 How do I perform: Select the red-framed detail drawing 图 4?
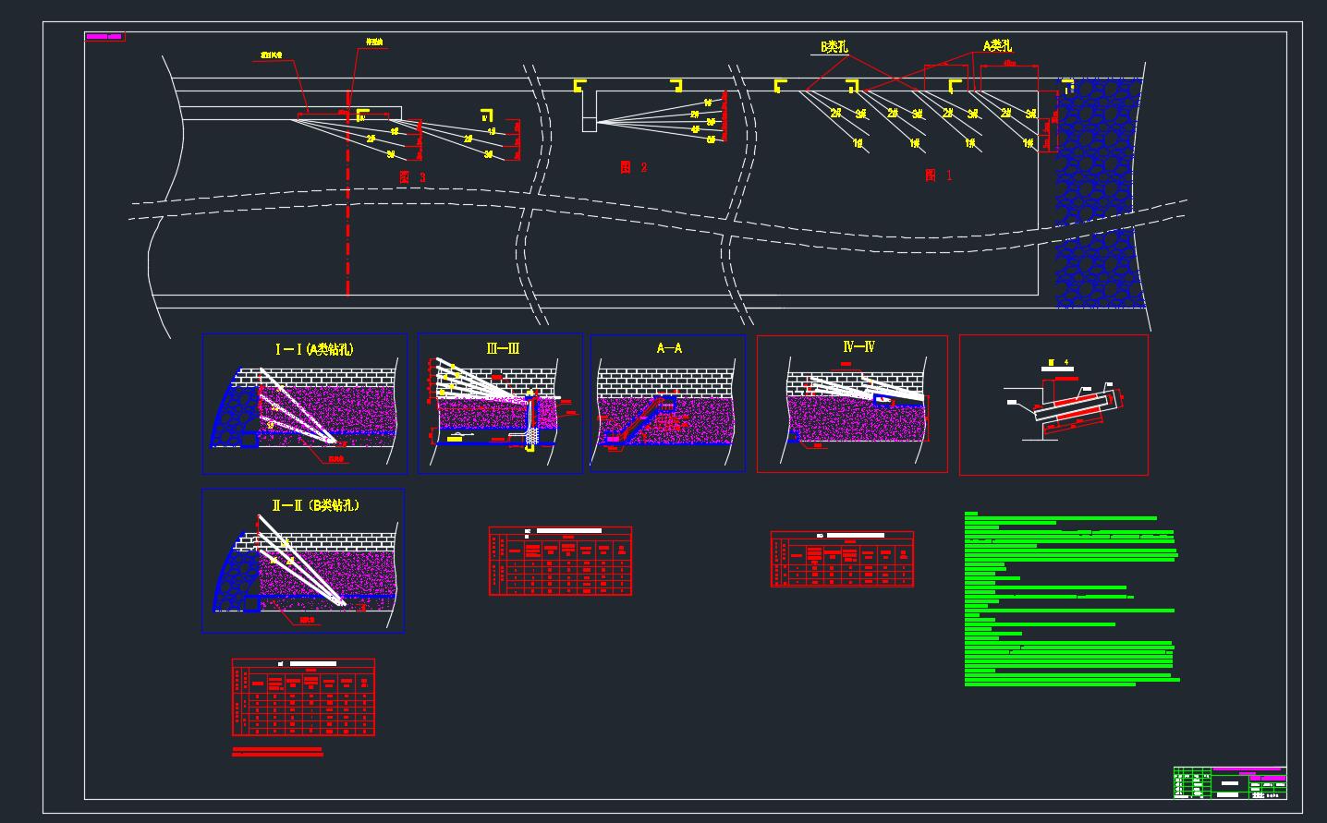1053,405
